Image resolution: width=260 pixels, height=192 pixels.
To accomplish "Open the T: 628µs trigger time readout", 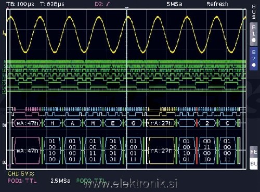I will point(52,4).
